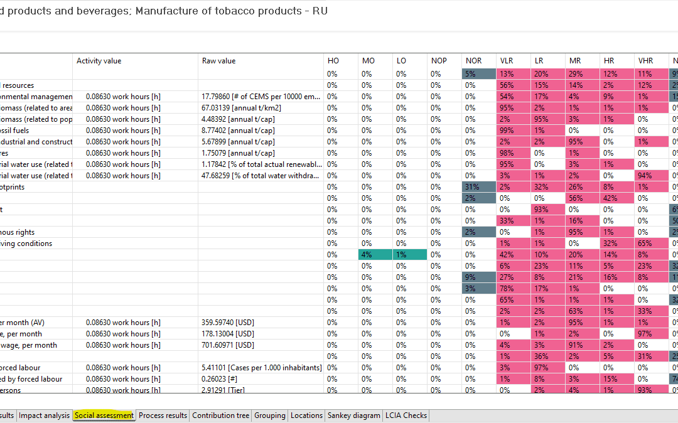This screenshot has height=423, width=678.
Task: Open the Process results tab
Action: pyautogui.click(x=163, y=415)
